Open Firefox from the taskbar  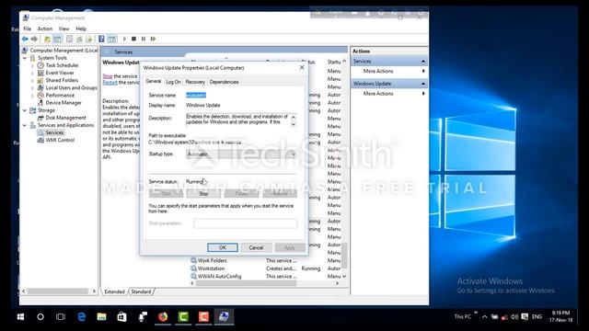click(x=163, y=317)
